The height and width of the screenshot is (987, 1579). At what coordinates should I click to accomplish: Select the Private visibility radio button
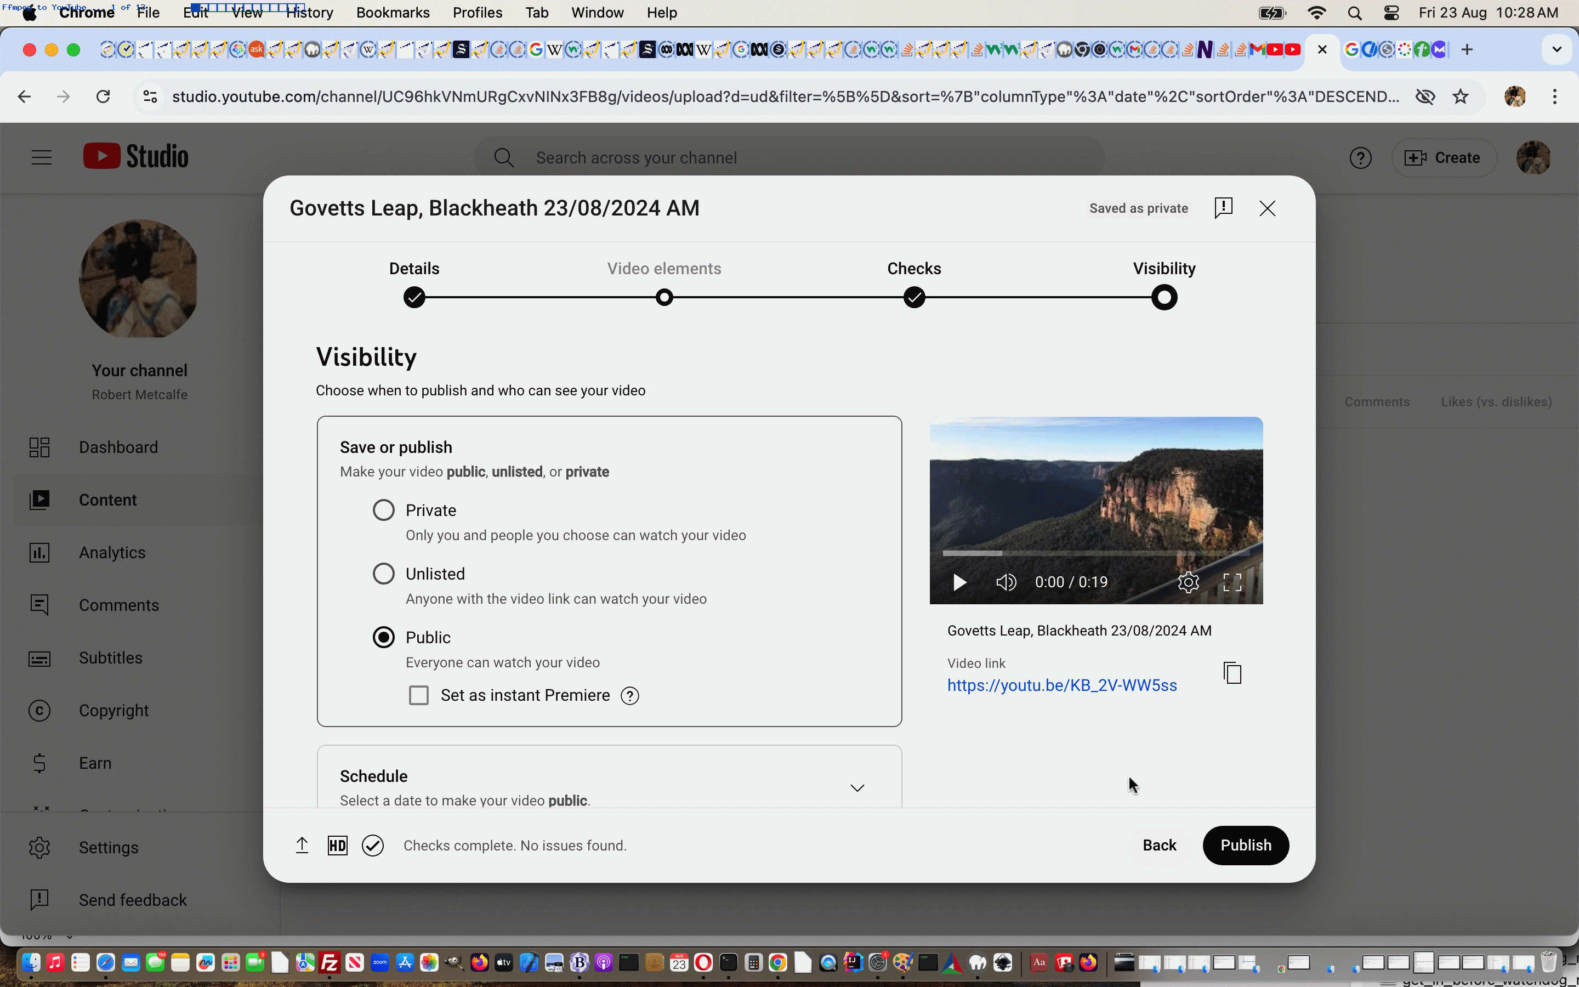point(384,510)
